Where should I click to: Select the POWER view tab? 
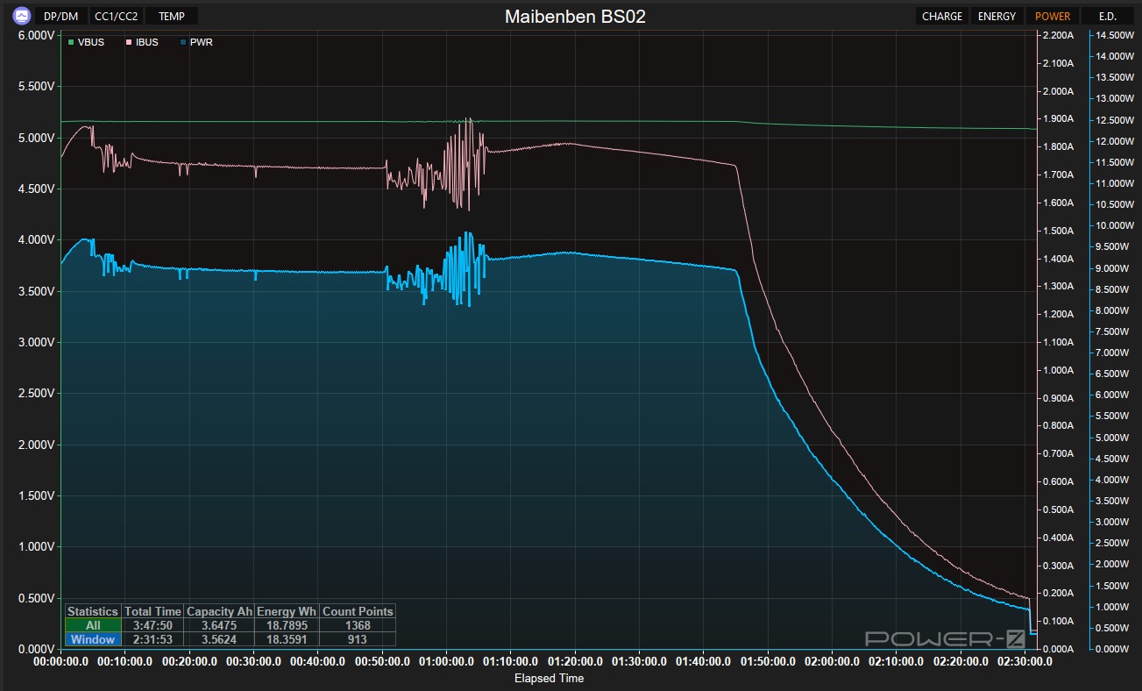[1052, 16]
